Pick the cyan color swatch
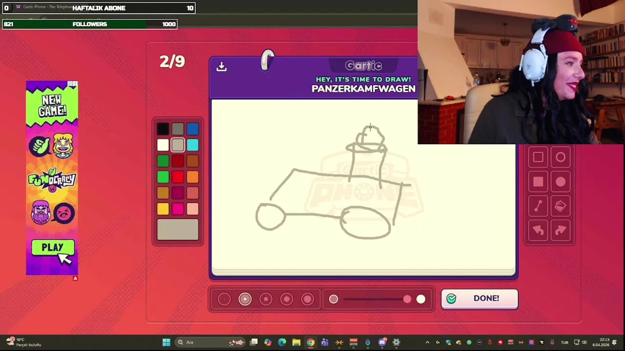Viewport: 625px width, 351px height. [x=192, y=145]
